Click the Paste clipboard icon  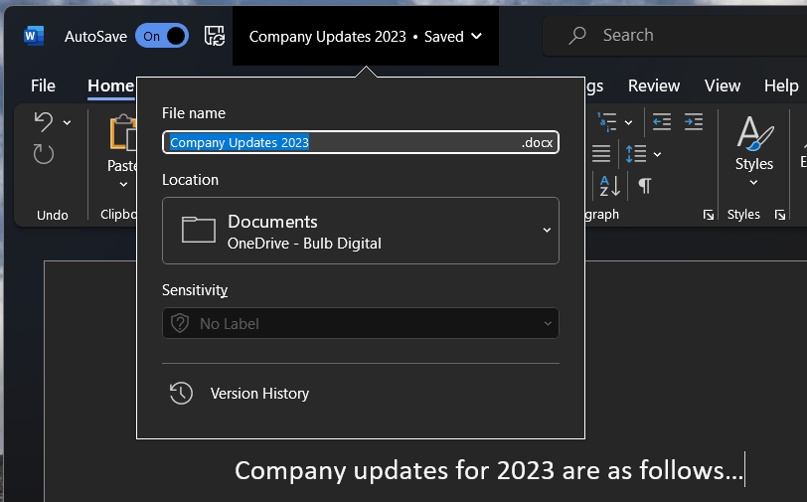pos(123,133)
